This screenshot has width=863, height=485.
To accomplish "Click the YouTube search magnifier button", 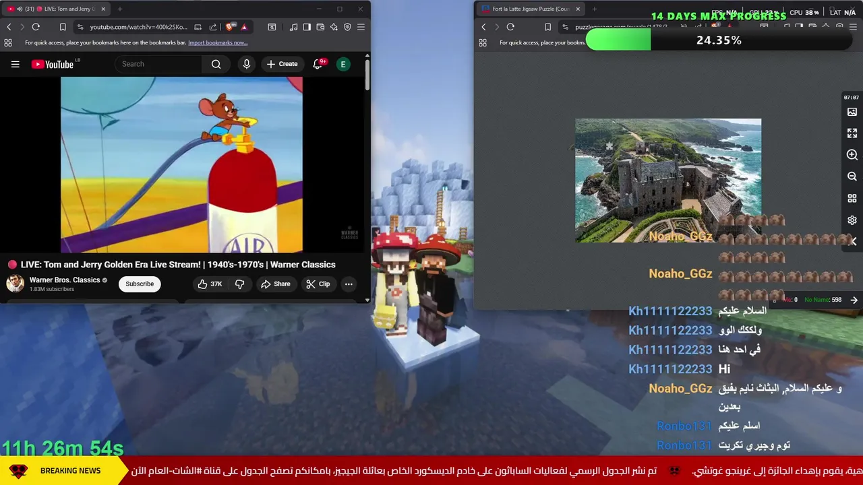I will (x=216, y=64).
